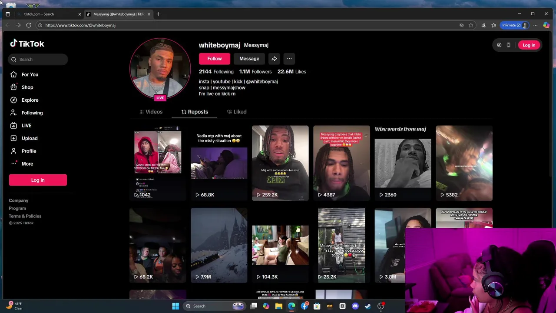The width and height of the screenshot is (556, 313).
Task: Open the Wise words from maj video
Action: click(x=403, y=163)
